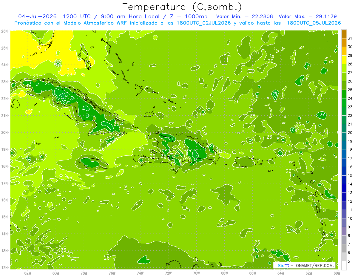The width and height of the screenshot is (358, 277).
Task: Click the '21N' latitude axis label
Action: pyautogui.click(x=4, y=115)
